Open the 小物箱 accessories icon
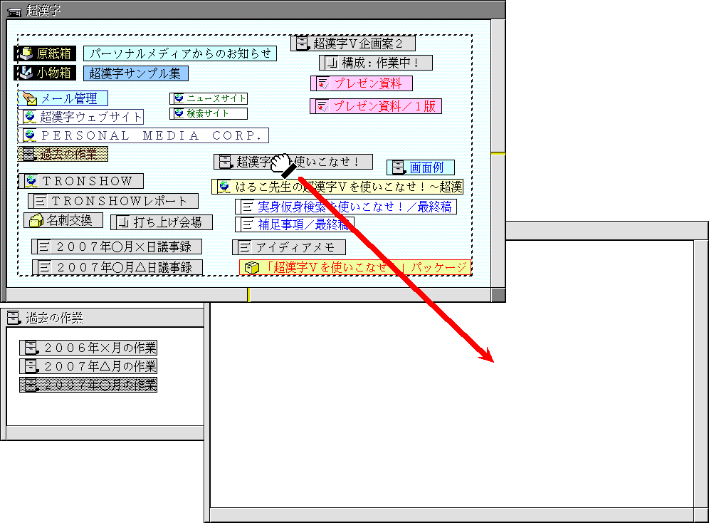709x523 pixels. [27, 73]
